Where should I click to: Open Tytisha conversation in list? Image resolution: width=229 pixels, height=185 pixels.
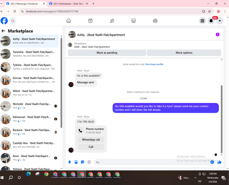[x=29, y=67]
